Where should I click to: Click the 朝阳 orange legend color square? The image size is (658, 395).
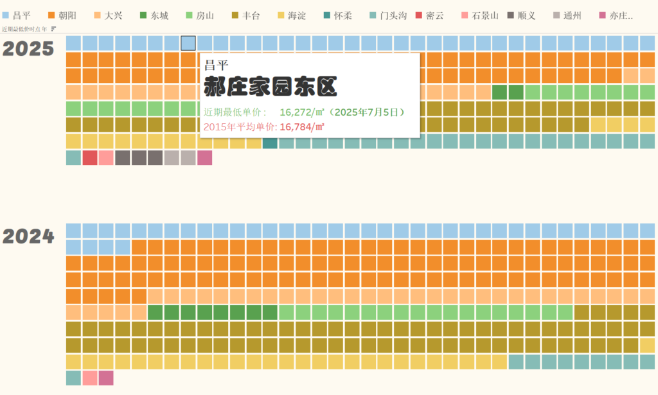tap(52, 15)
